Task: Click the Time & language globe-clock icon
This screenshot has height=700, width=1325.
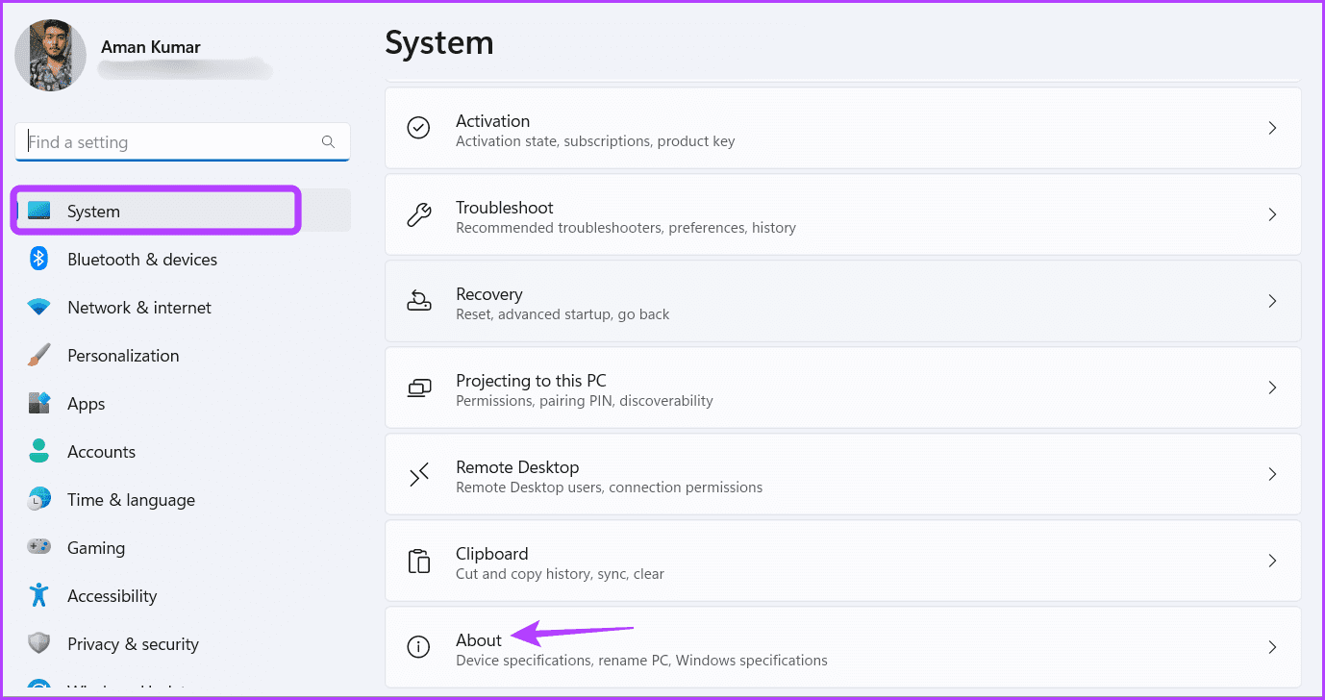Action: coord(39,499)
